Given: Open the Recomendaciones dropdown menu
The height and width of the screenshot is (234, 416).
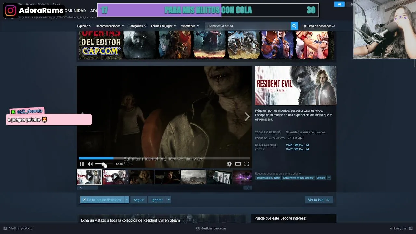Looking at the screenshot, I should tap(110, 26).
